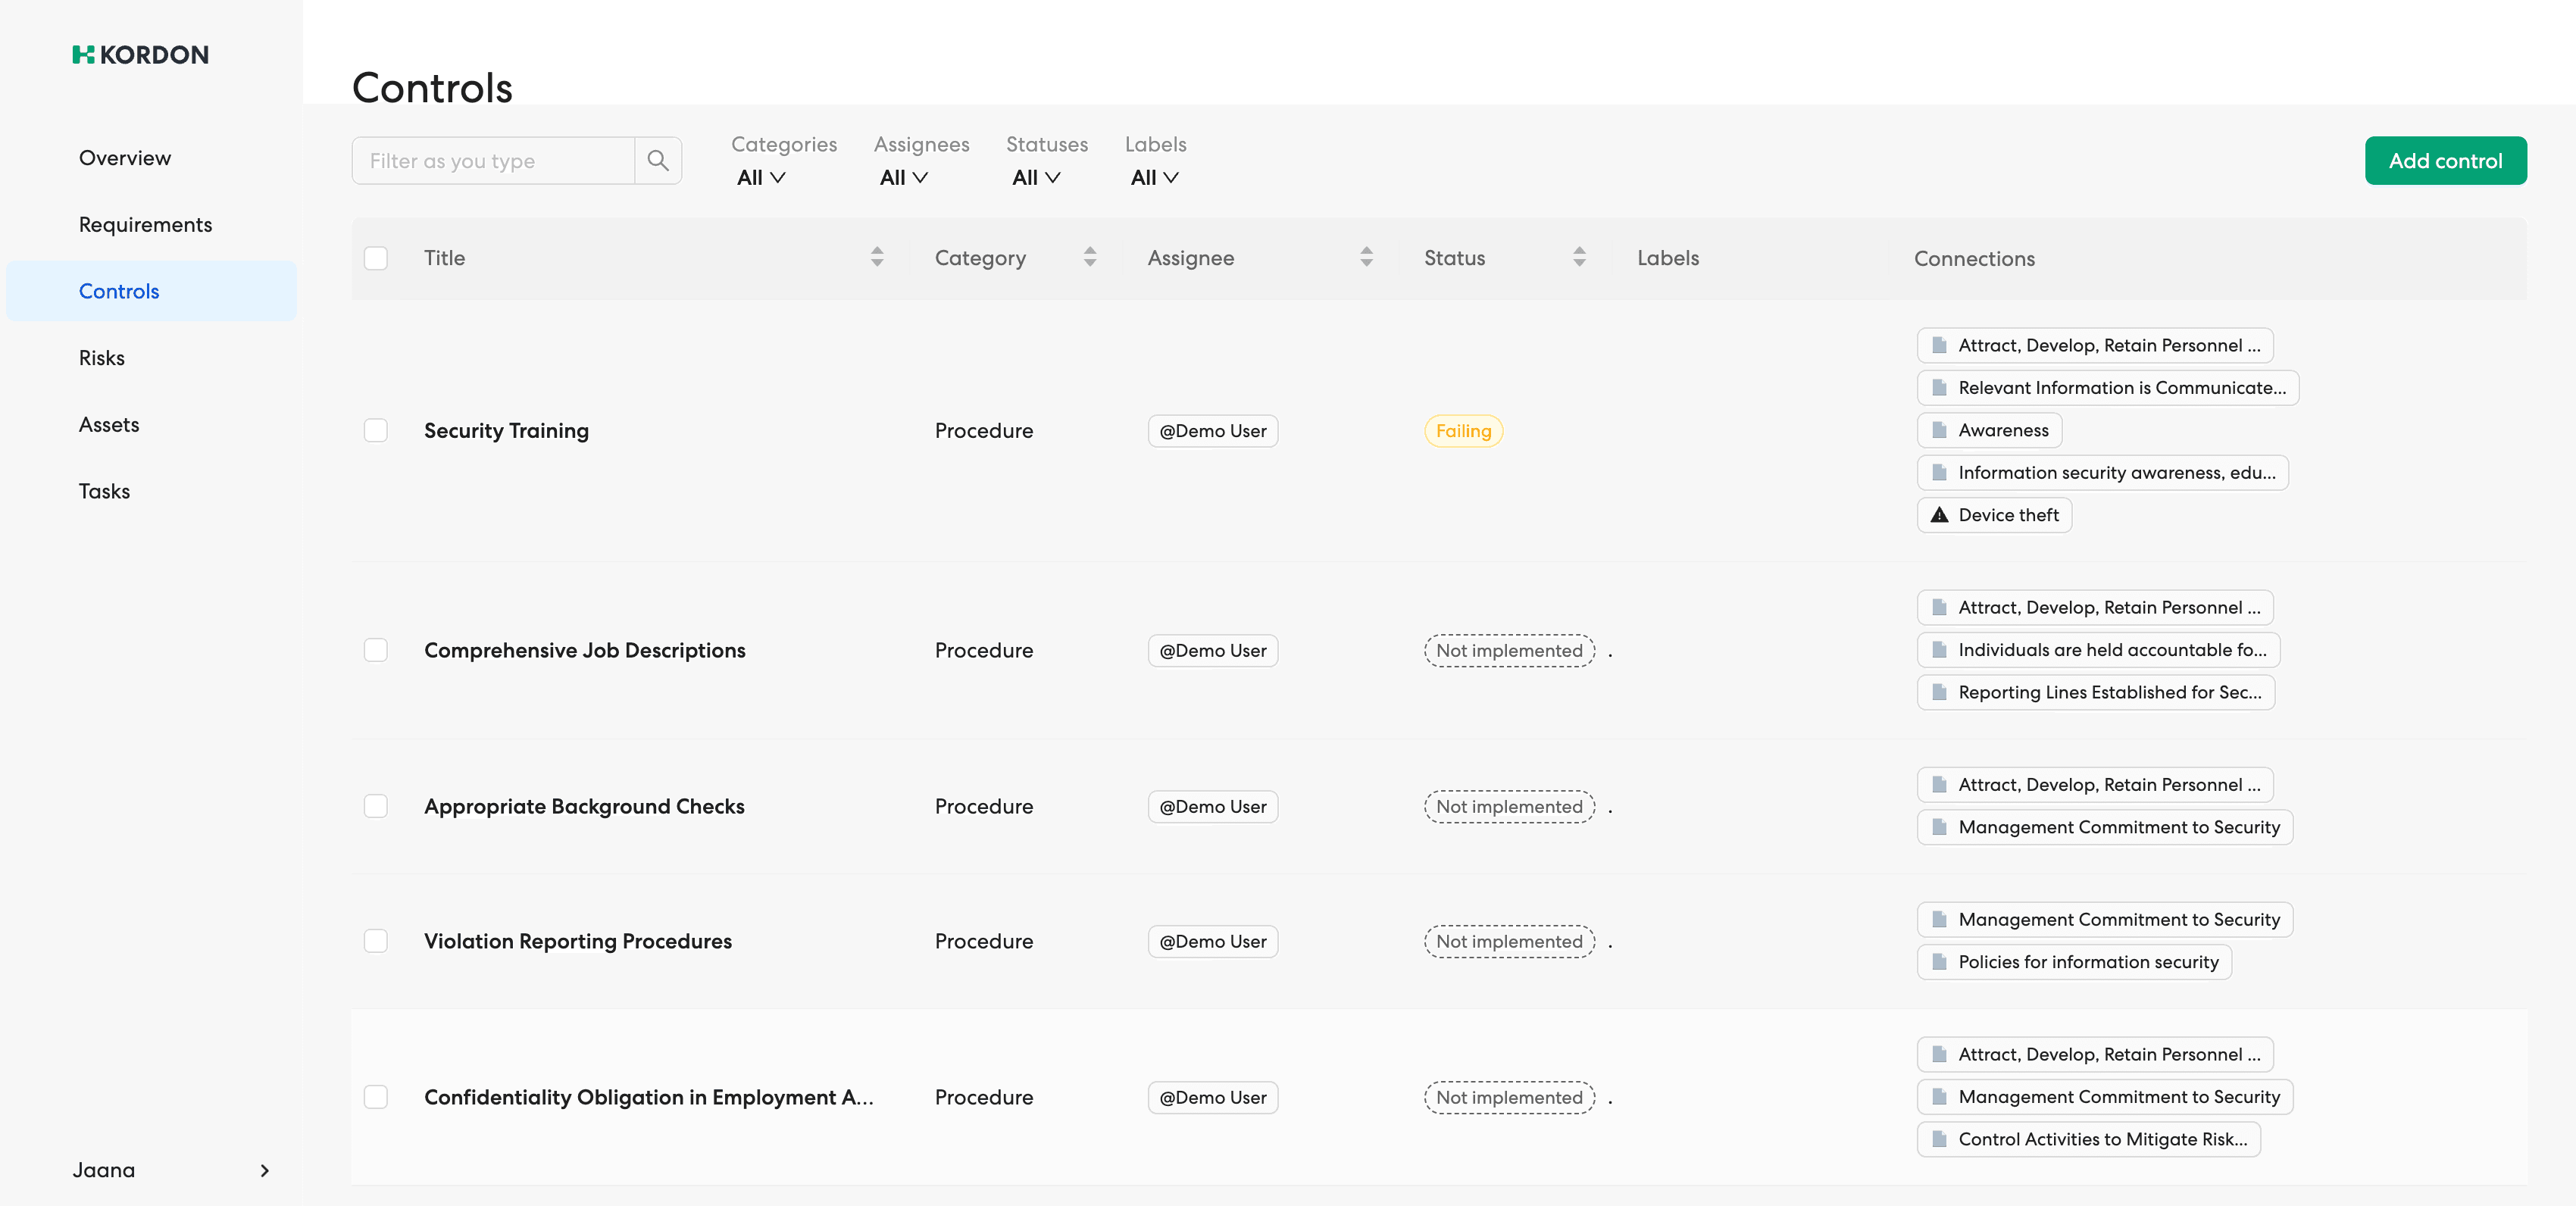Viewport: 2576px width, 1206px height.
Task: Focus the Filter as you type field
Action: click(494, 160)
